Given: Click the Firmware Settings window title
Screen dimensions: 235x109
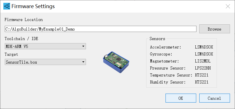Looking at the screenshot, I should coord(33,6).
